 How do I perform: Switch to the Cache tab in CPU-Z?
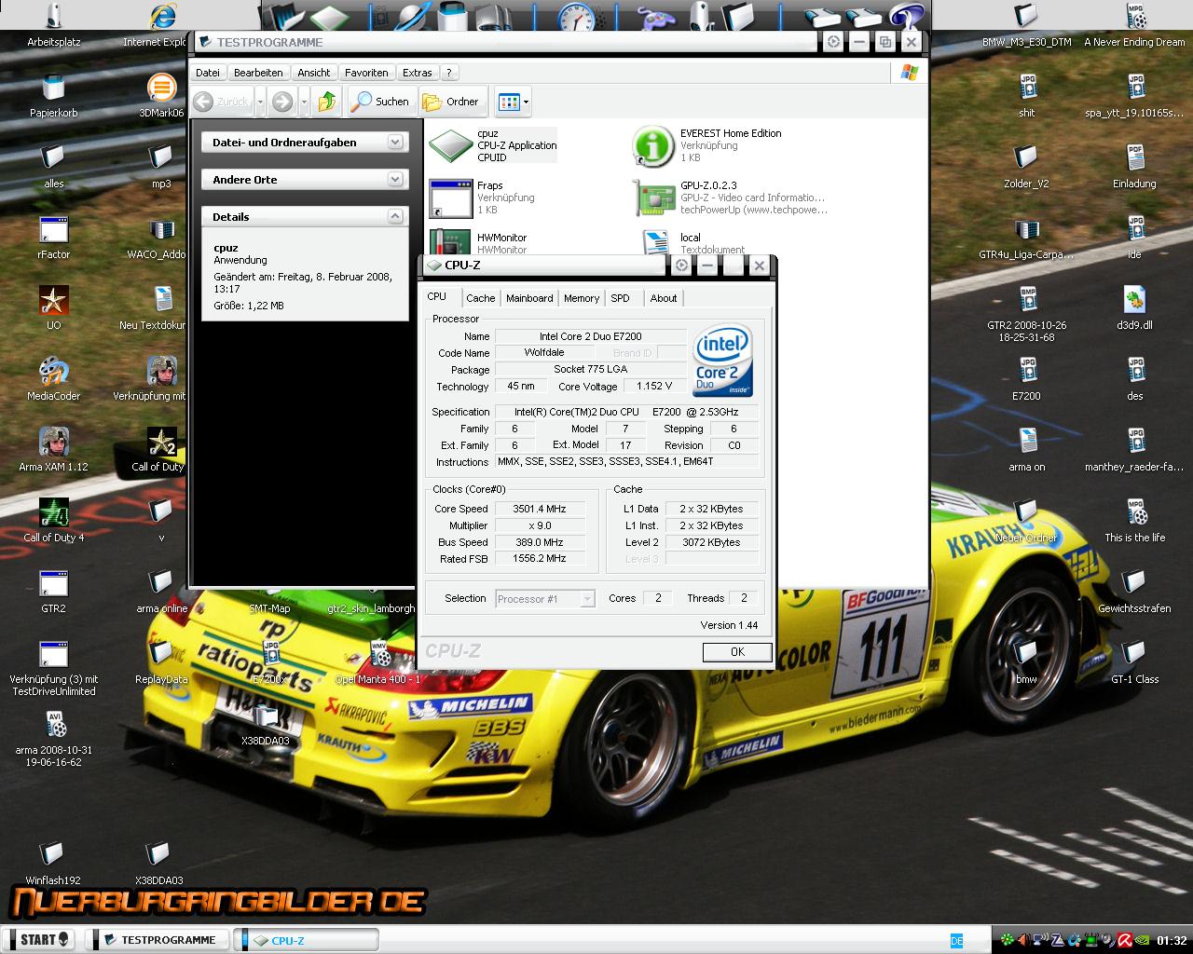pyautogui.click(x=481, y=298)
